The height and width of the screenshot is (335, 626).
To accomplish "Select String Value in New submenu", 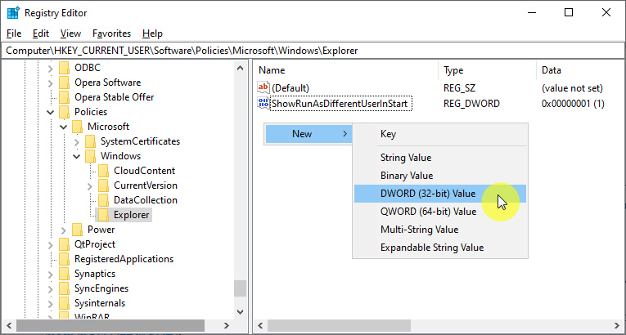I will pyautogui.click(x=405, y=158).
